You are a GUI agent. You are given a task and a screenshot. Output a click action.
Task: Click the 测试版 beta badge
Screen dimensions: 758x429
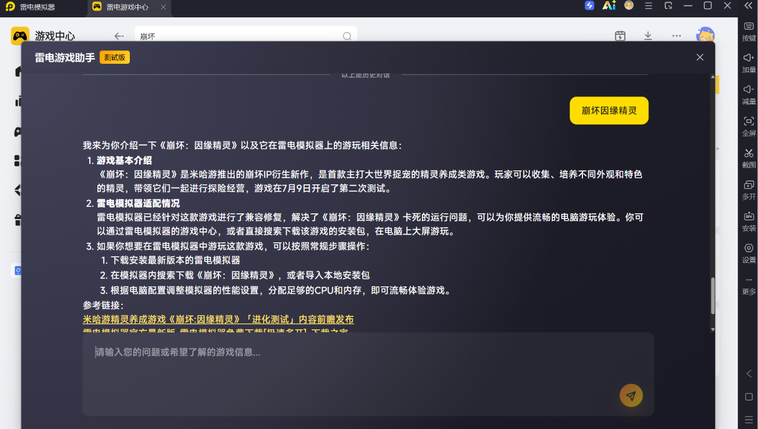[115, 57]
